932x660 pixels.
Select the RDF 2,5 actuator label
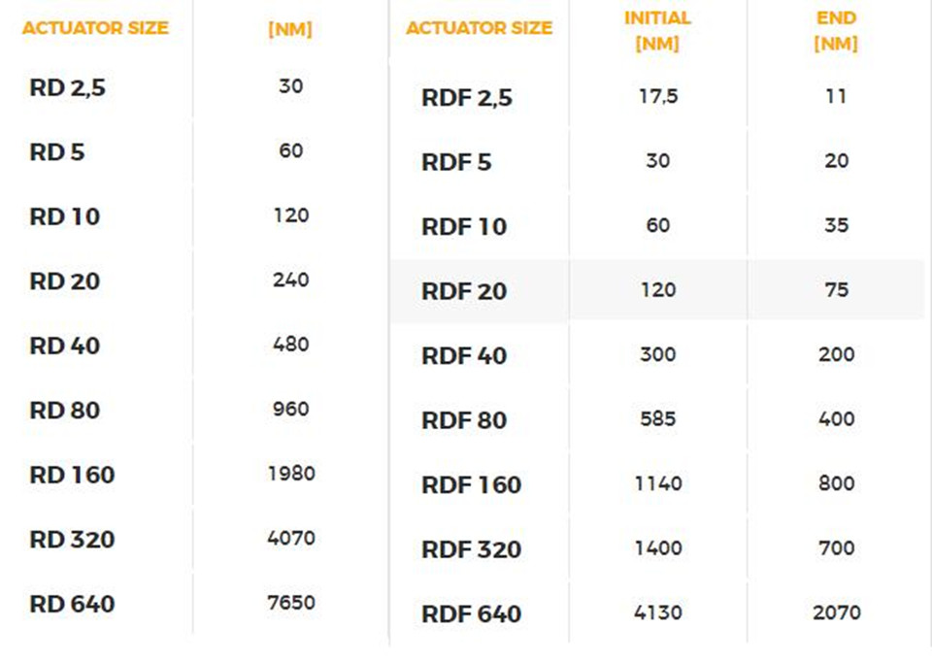(x=467, y=98)
